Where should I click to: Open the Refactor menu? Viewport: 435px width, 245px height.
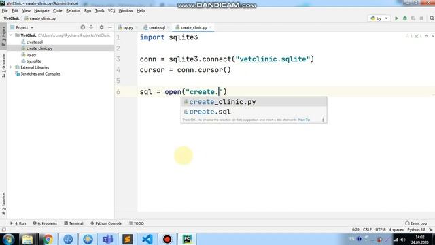(x=73, y=11)
